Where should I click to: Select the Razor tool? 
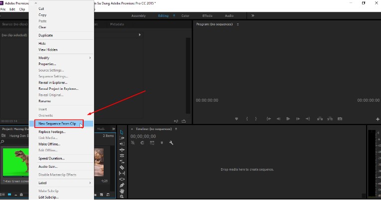tap(122, 167)
